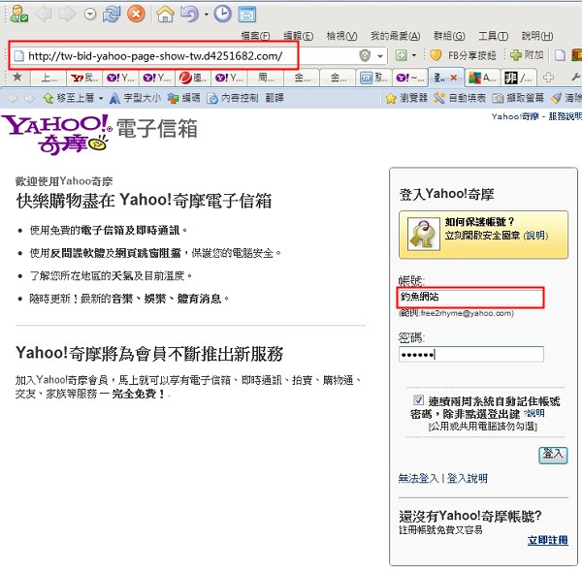
Task: Click the key icon in the security seal box
Action: 424,235
